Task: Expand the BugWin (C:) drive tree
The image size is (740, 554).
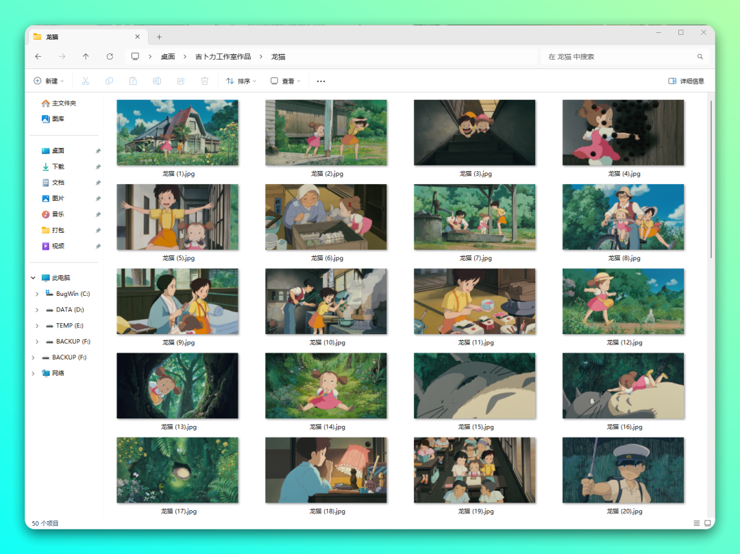Action: pyautogui.click(x=38, y=294)
